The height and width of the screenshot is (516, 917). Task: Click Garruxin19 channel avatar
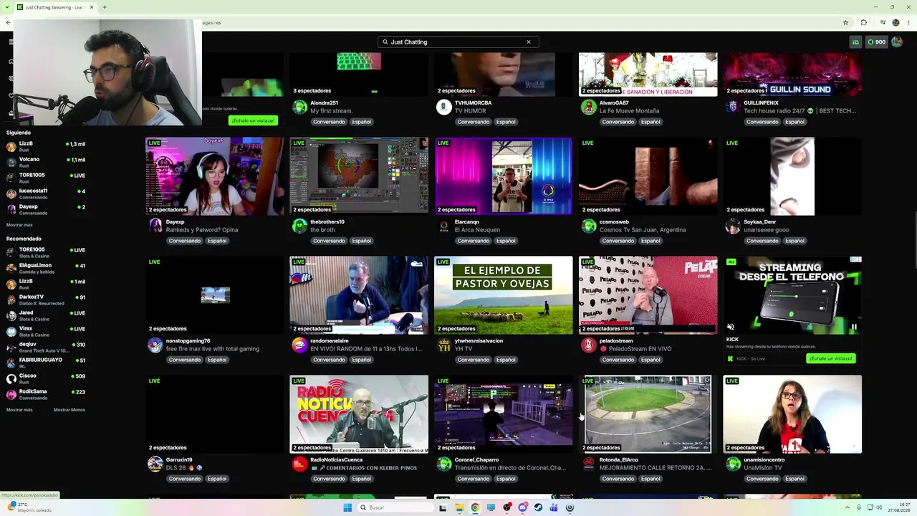click(x=155, y=464)
